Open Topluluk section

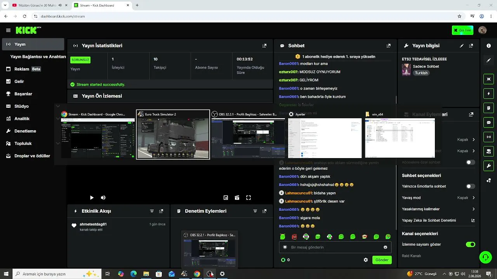33,143
